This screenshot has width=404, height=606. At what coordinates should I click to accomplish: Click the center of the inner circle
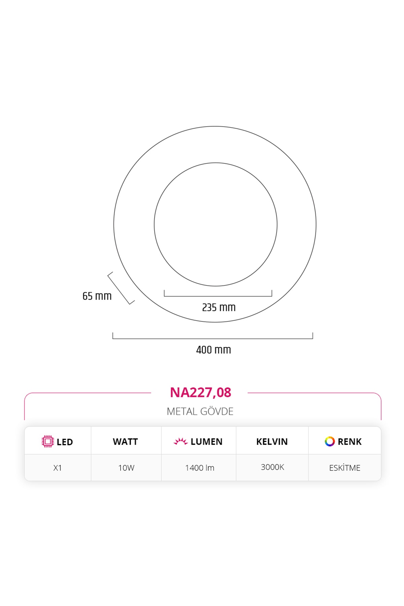pyautogui.click(x=215, y=225)
